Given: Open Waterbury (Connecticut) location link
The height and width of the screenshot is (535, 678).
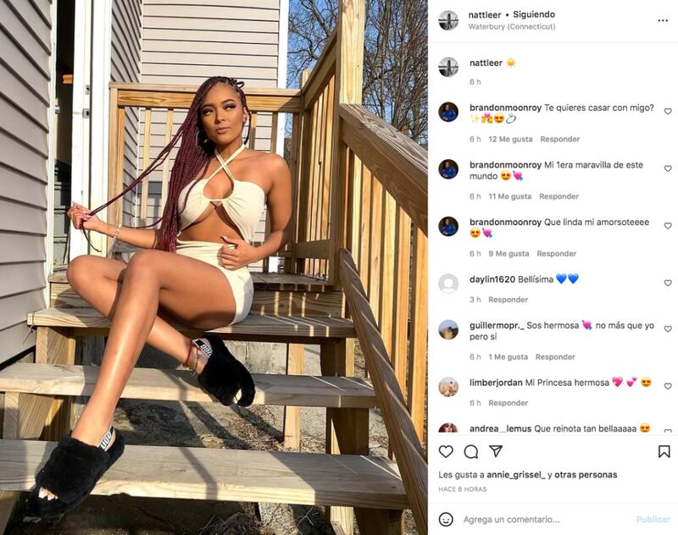Looking at the screenshot, I should tap(512, 27).
